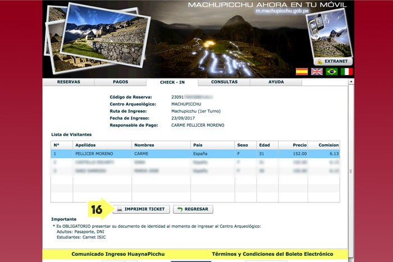This screenshot has width=393, height=262.
Task: Select the PELLICER MORENO cell in row 1
Action: tap(102, 154)
